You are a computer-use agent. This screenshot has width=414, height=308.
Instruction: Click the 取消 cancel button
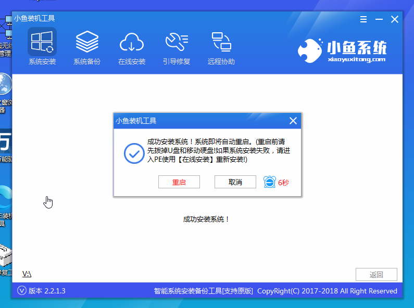click(235, 182)
